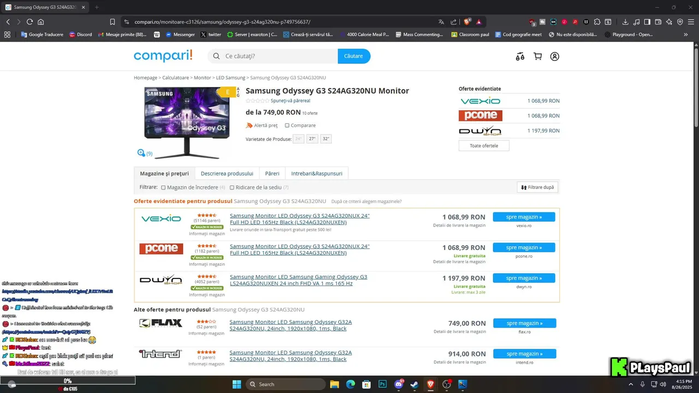The width and height of the screenshot is (699, 393).
Task: Open the media playlist music note icon
Action: [636, 22]
